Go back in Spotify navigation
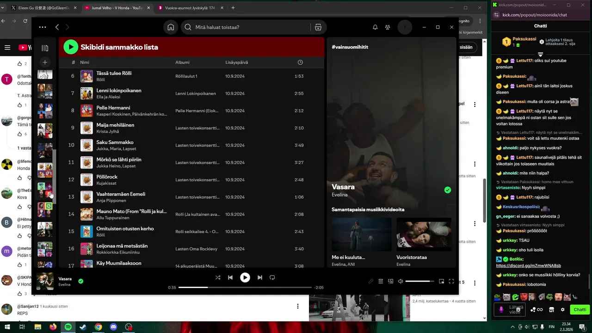Image resolution: width=592 pixels, height=333 pixels. click(57, 27)
